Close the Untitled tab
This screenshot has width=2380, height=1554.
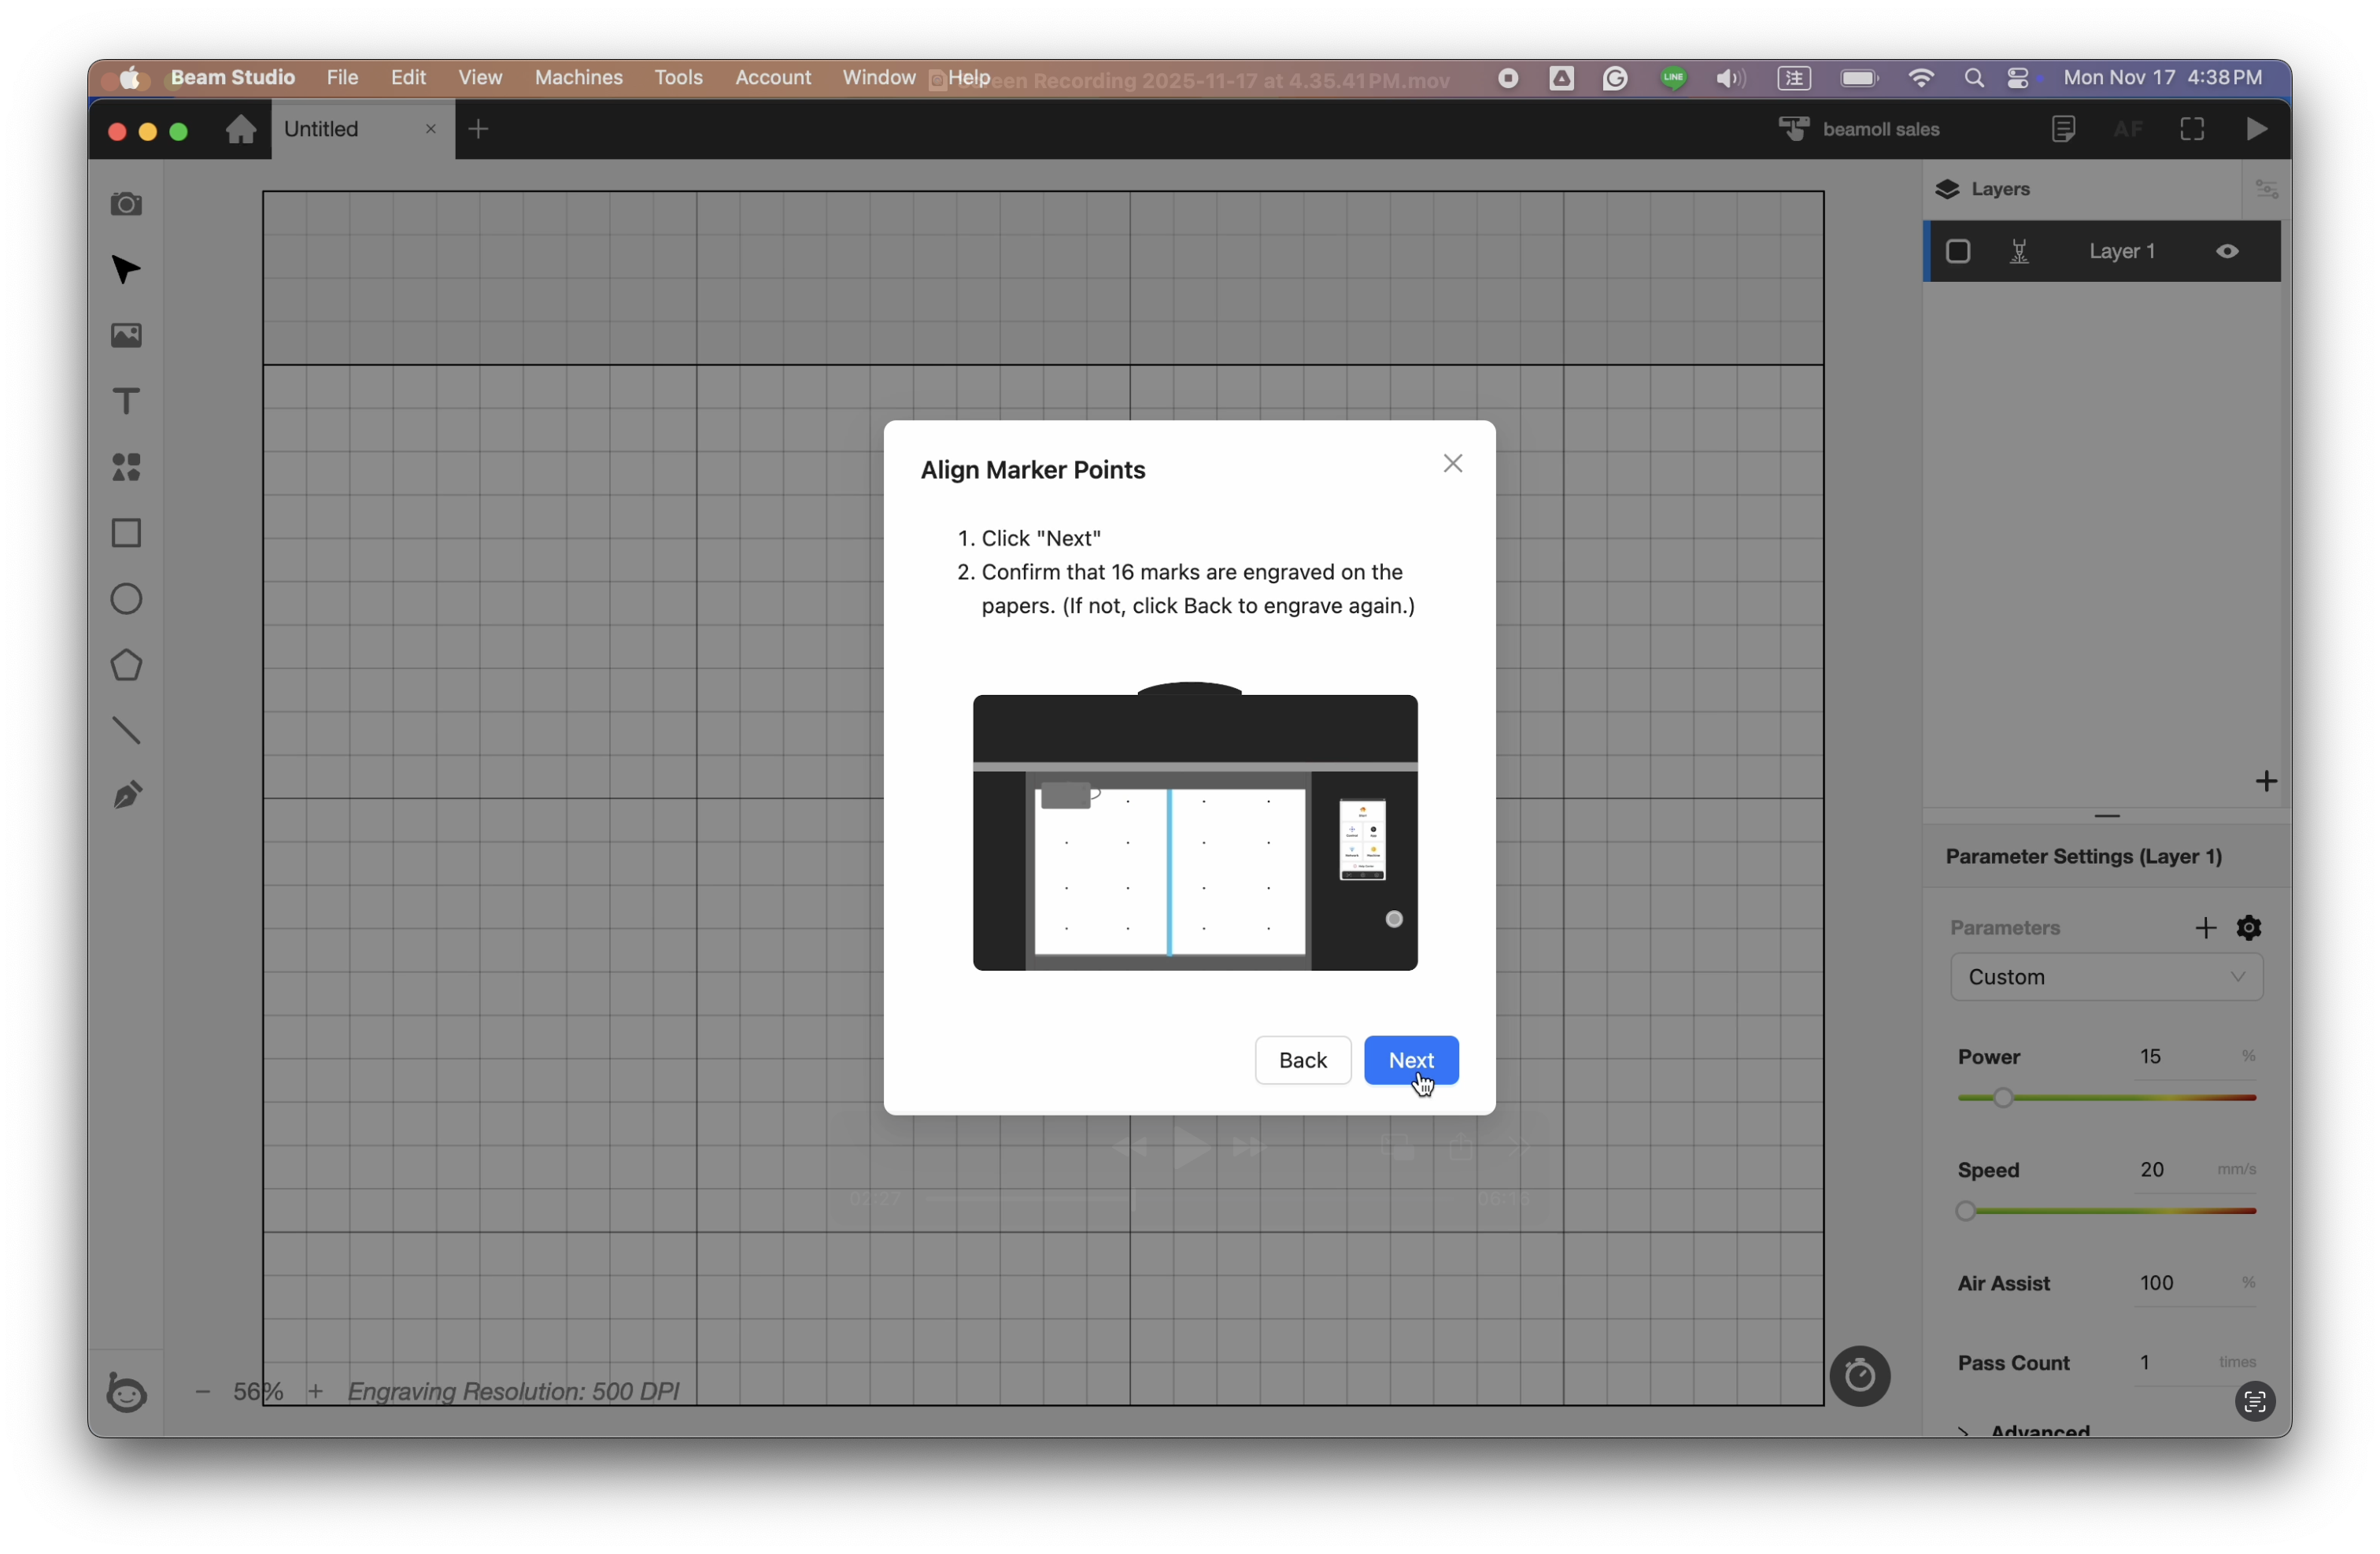[x=430, y=129]
